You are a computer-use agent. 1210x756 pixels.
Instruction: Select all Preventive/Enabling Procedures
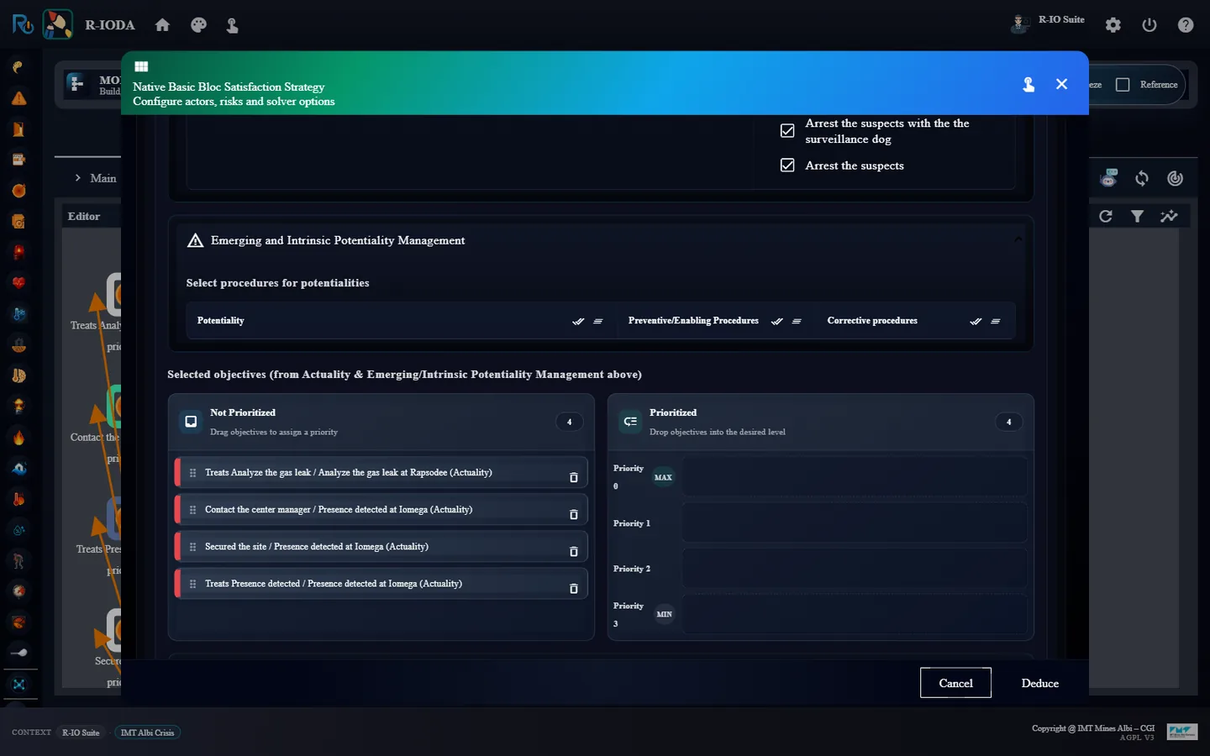777,321
